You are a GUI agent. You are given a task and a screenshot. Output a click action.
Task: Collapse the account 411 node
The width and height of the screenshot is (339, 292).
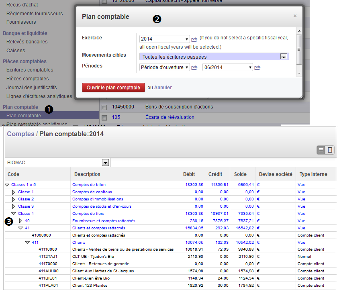(27, 243)
